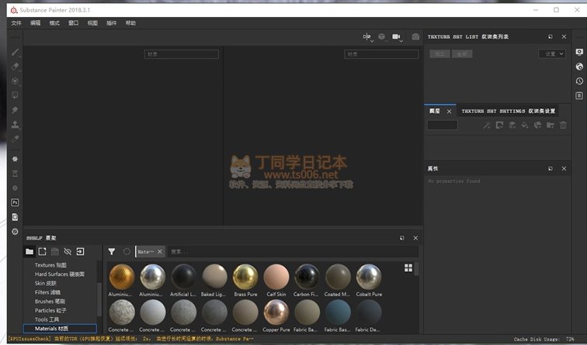587x345 pixels.
Task: Open the 文件 menu
Action: pos(16,23)
